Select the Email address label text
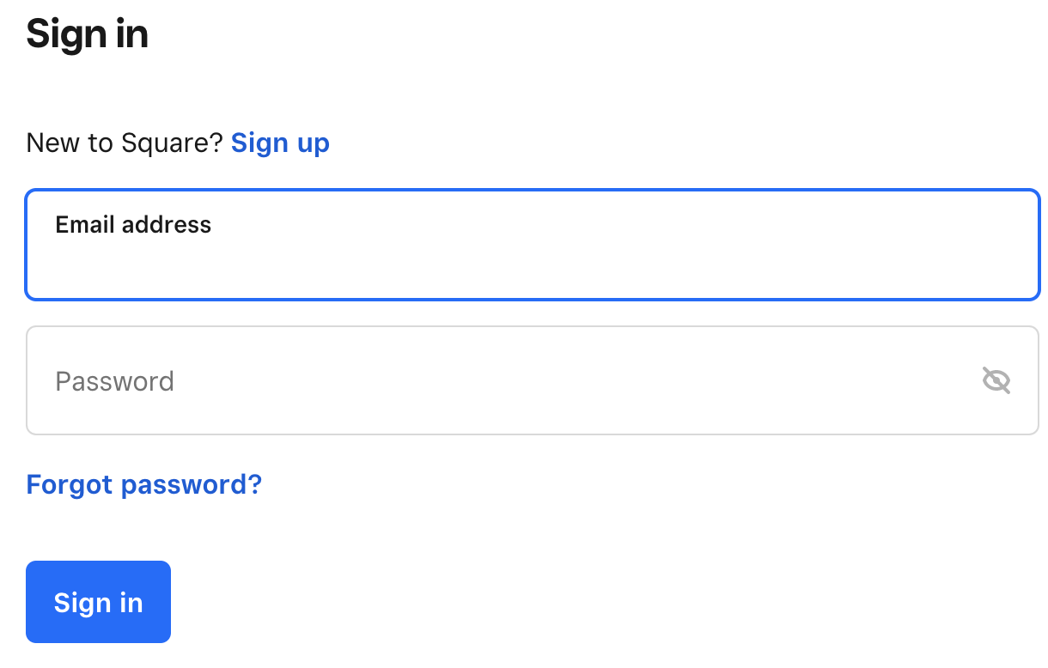 (x=133, y=225)
